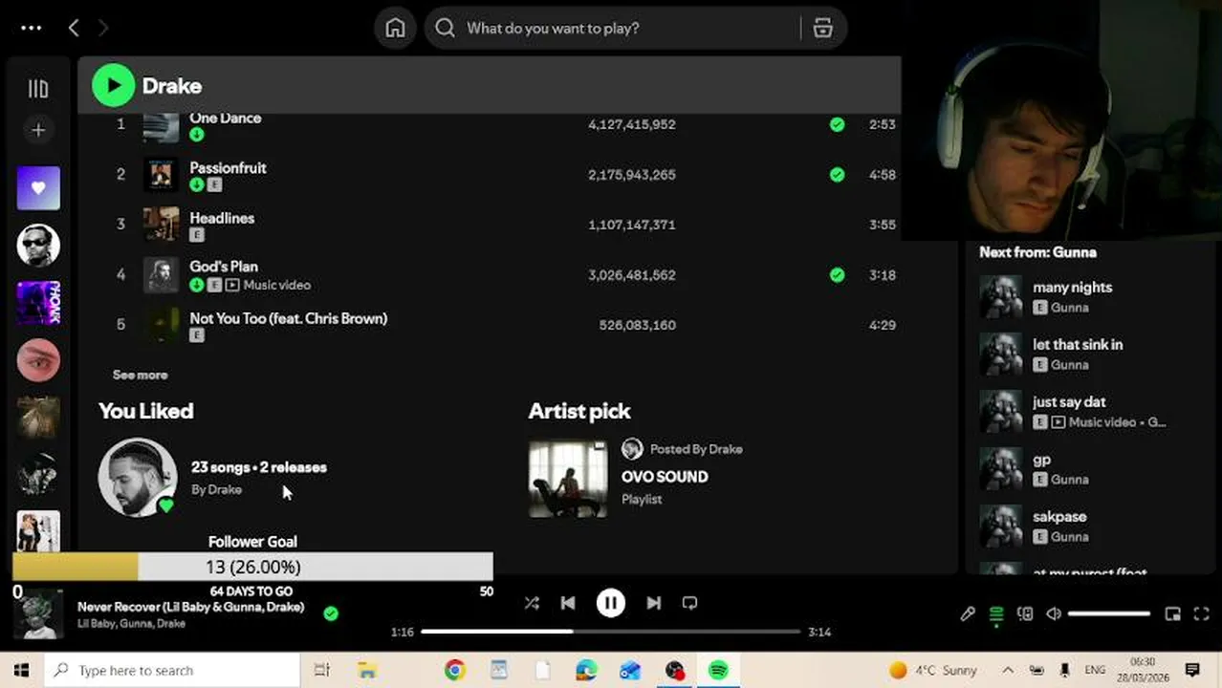Click the Windows taskbar search box
1222x688 pixels.
(172, 670)
